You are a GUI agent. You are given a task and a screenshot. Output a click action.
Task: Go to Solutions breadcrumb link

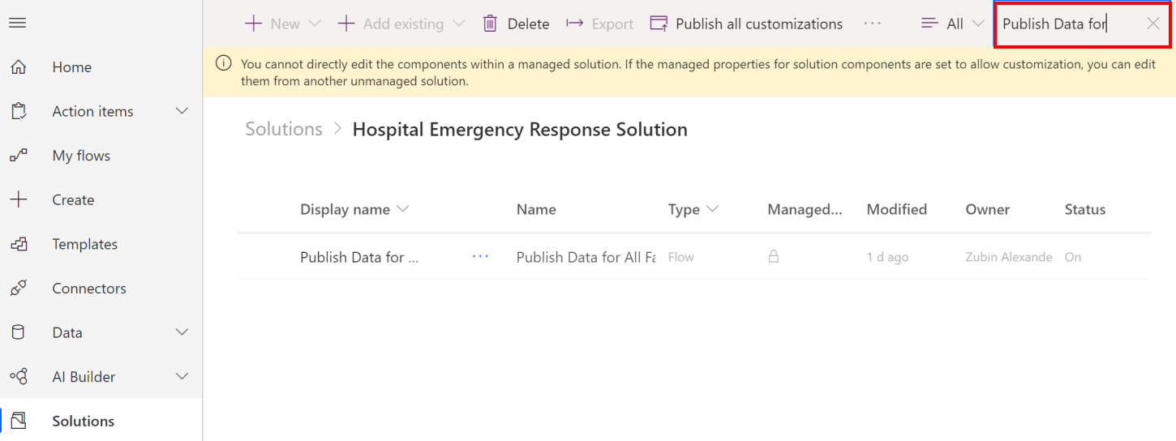coord(284,129)
